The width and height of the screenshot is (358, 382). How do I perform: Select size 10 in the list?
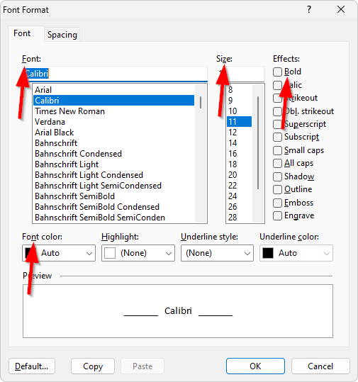[240, 111]
